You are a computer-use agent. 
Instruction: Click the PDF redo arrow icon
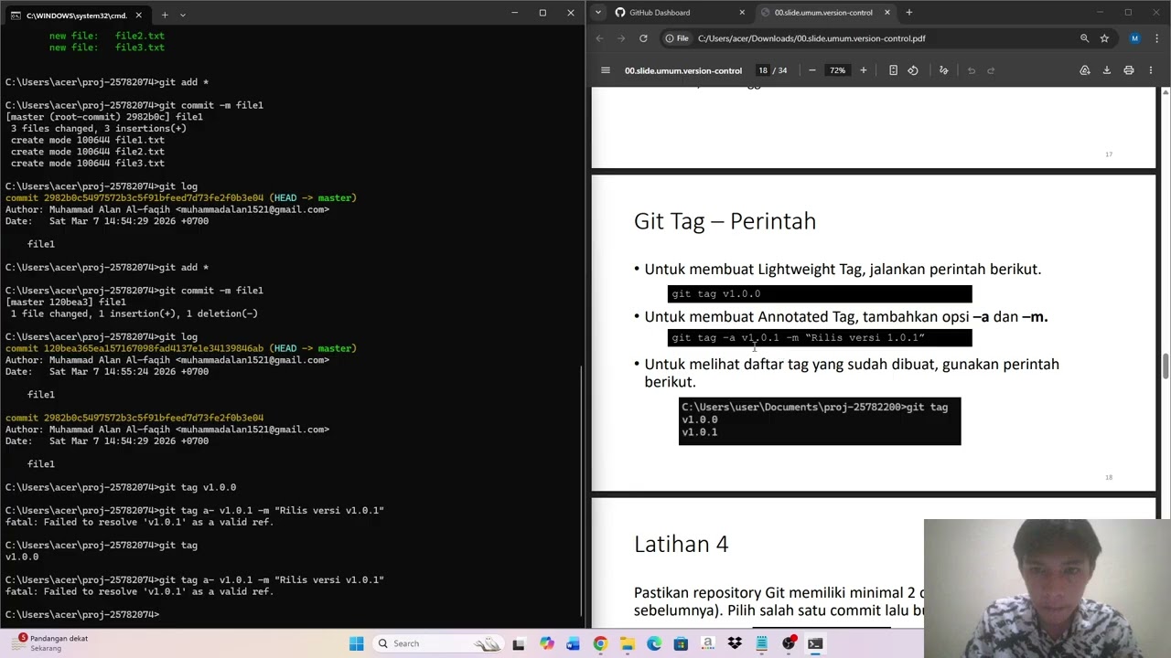tap(991, 70)
